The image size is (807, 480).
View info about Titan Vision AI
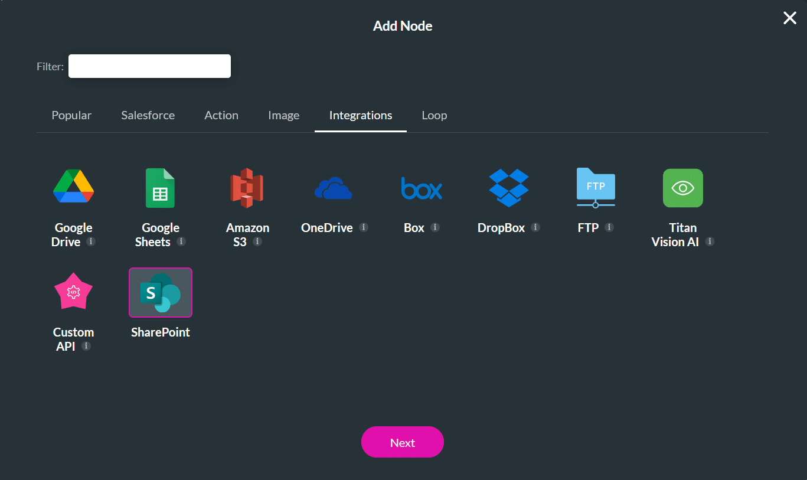(710, 241)
